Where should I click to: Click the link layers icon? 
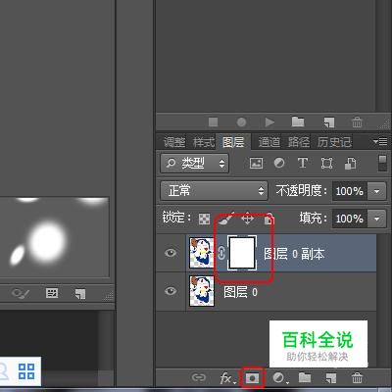(x=198, y=378)
